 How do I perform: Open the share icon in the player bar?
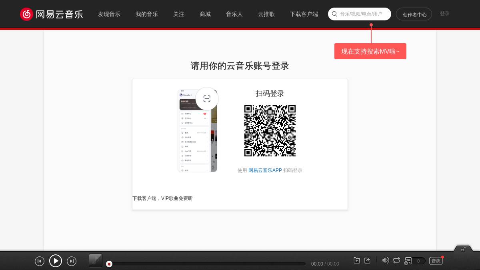367,260
